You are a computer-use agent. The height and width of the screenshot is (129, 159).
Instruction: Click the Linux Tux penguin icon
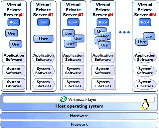[145, 104]
